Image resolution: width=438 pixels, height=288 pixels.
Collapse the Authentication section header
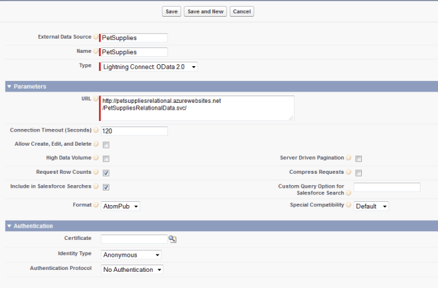tap(9, 226)
